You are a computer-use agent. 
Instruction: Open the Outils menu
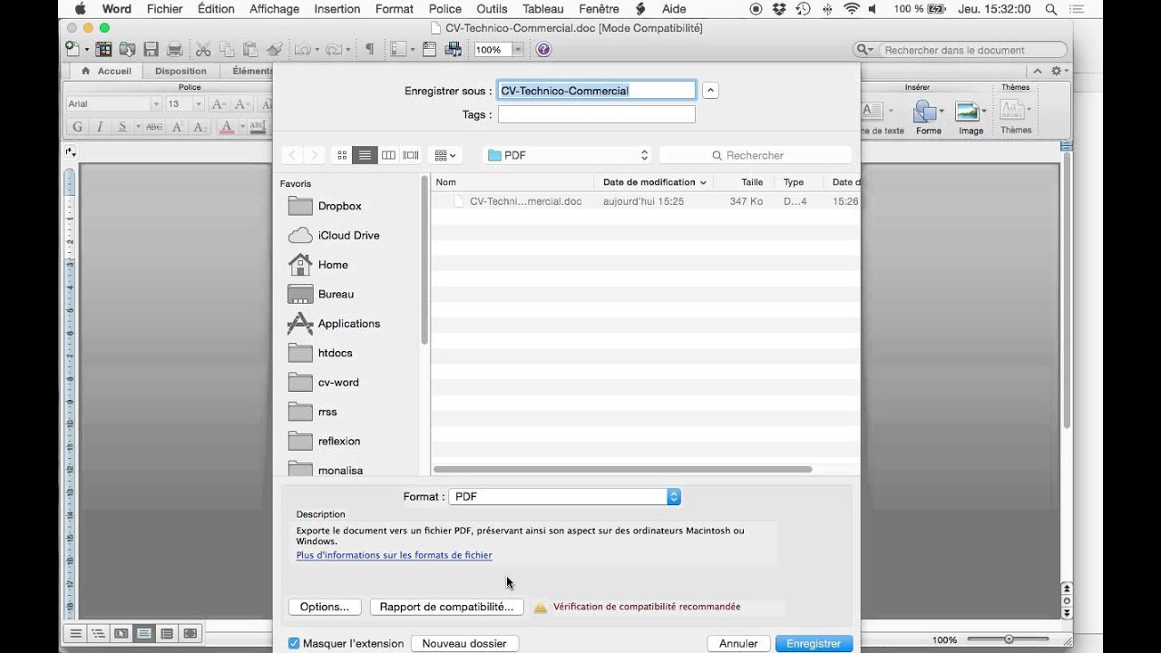click(x=492, y=9)
